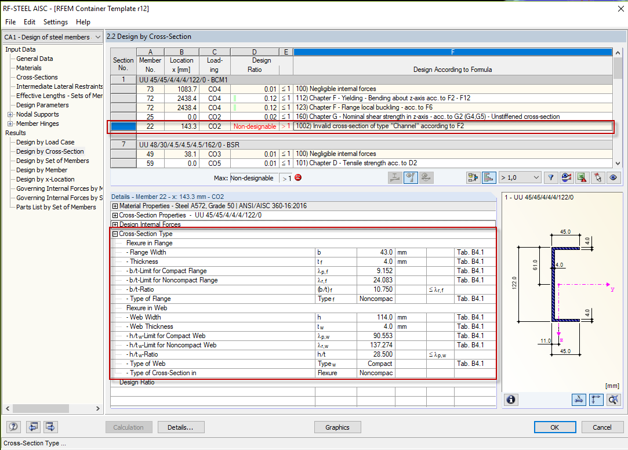Image resolution: width=628 pixels, height=450 pixels.
Task: Click the funnel filter icon
Action: 551,177
